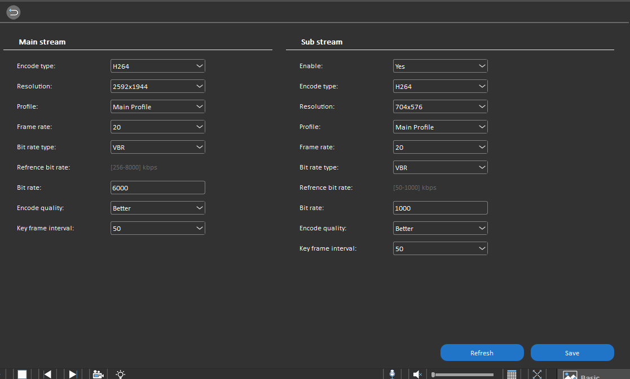The image size is (630, 379).
Task: Activate the microphone talk icon
Action: [x=392, y=373]
